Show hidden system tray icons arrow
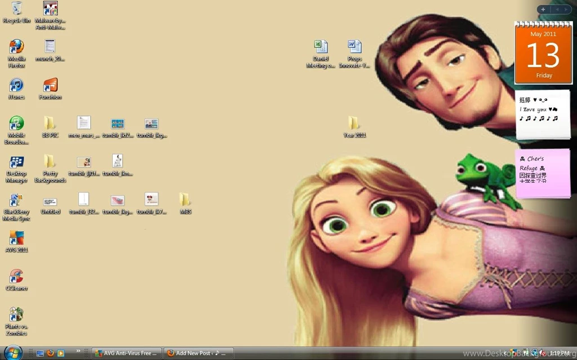The height and width of the screenshot is (360, 577). tap(505, 353)
